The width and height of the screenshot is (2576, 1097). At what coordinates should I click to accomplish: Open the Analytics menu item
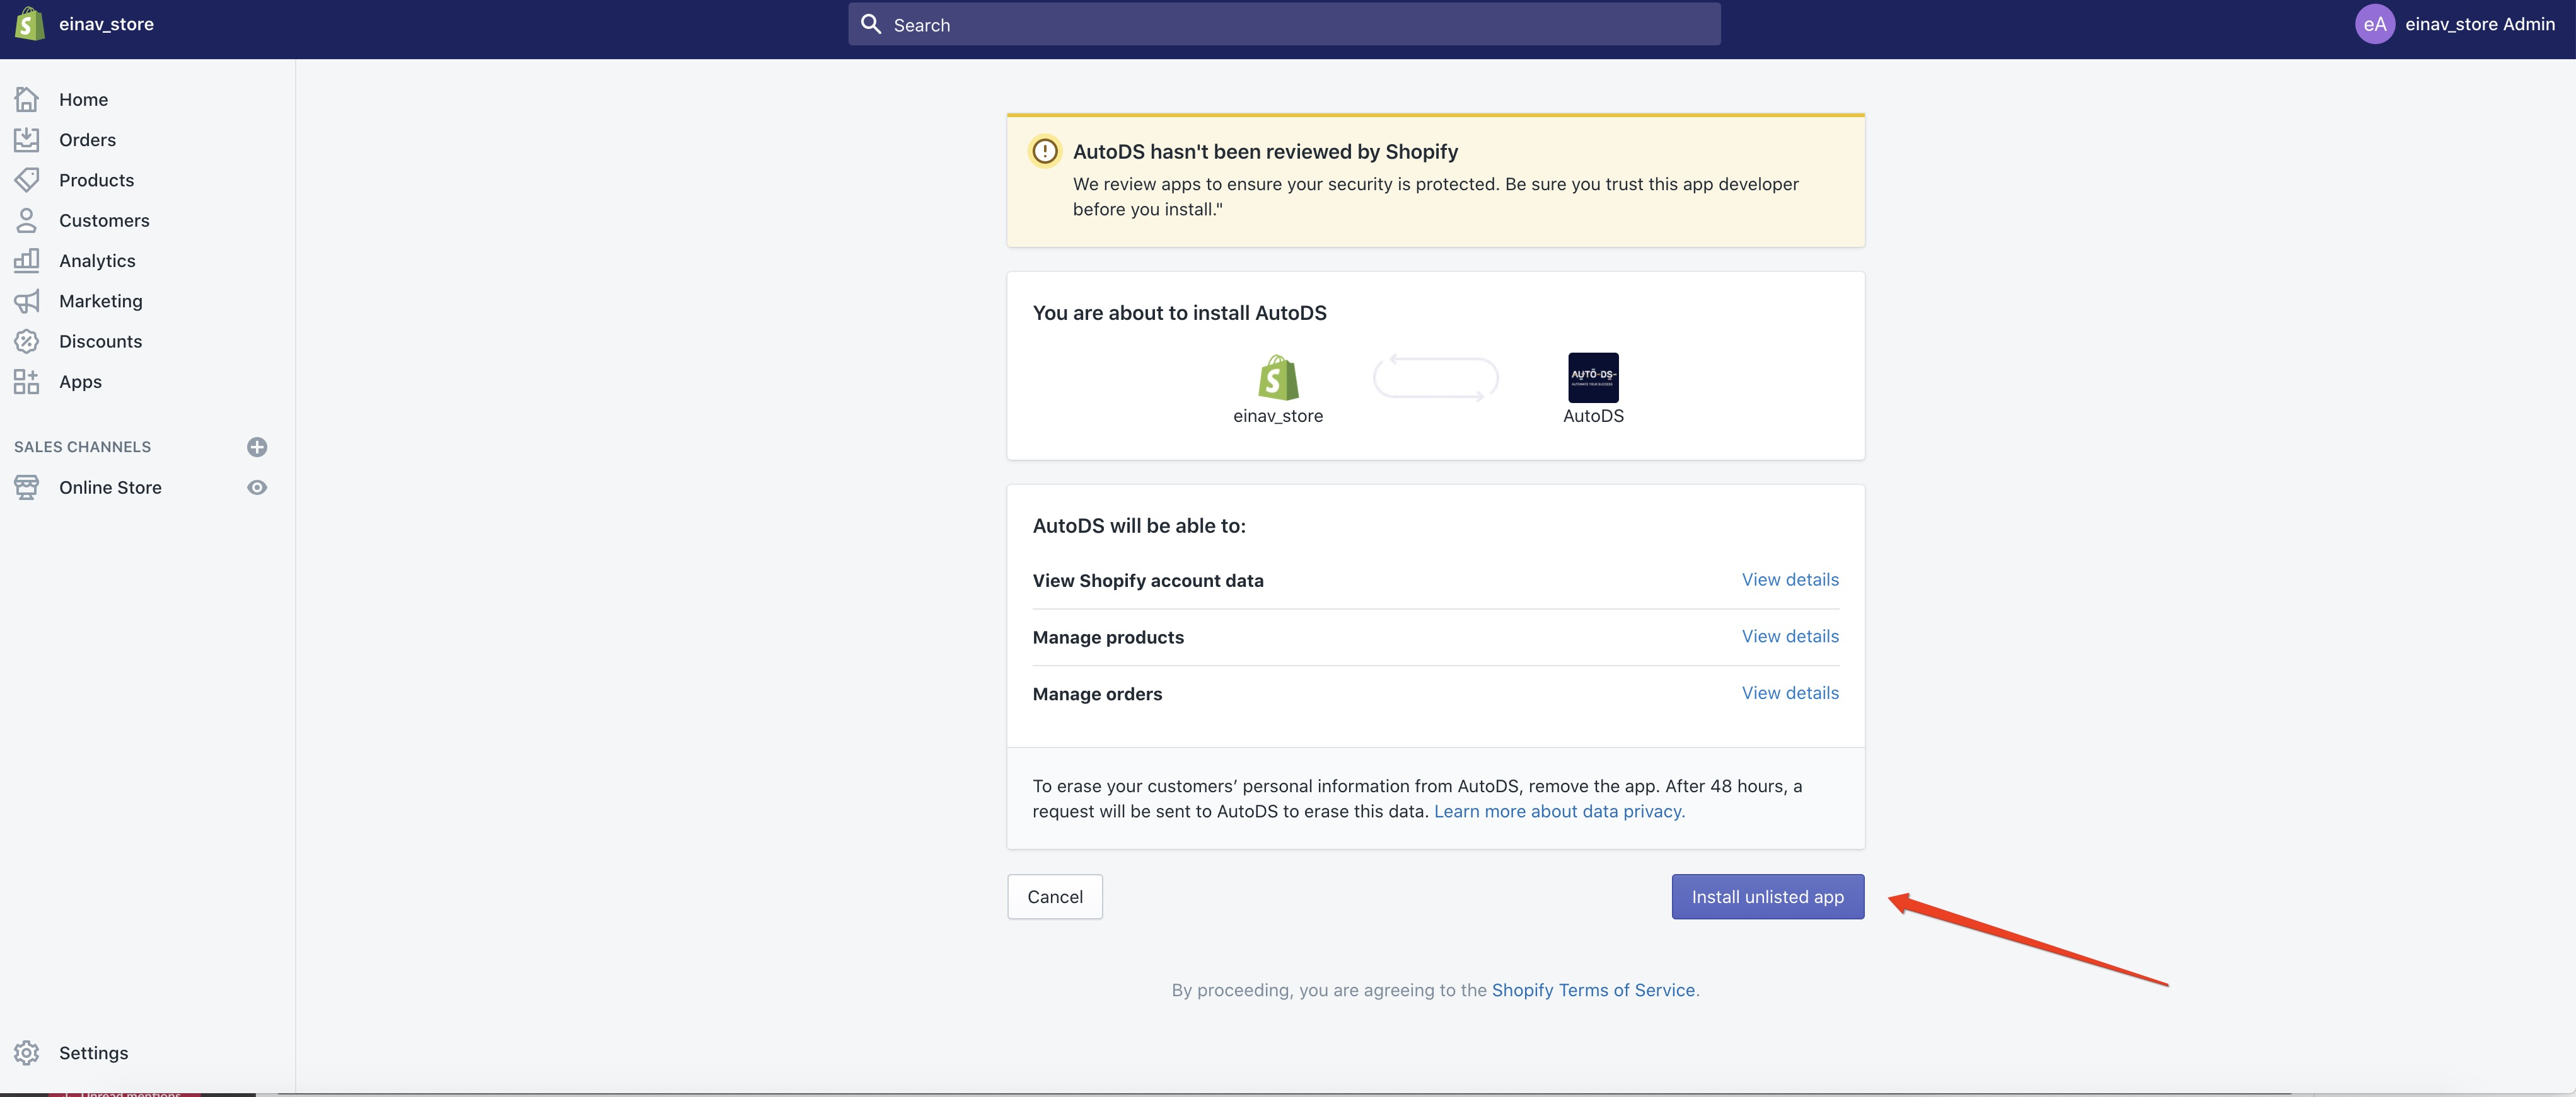(x=98, y=261)
